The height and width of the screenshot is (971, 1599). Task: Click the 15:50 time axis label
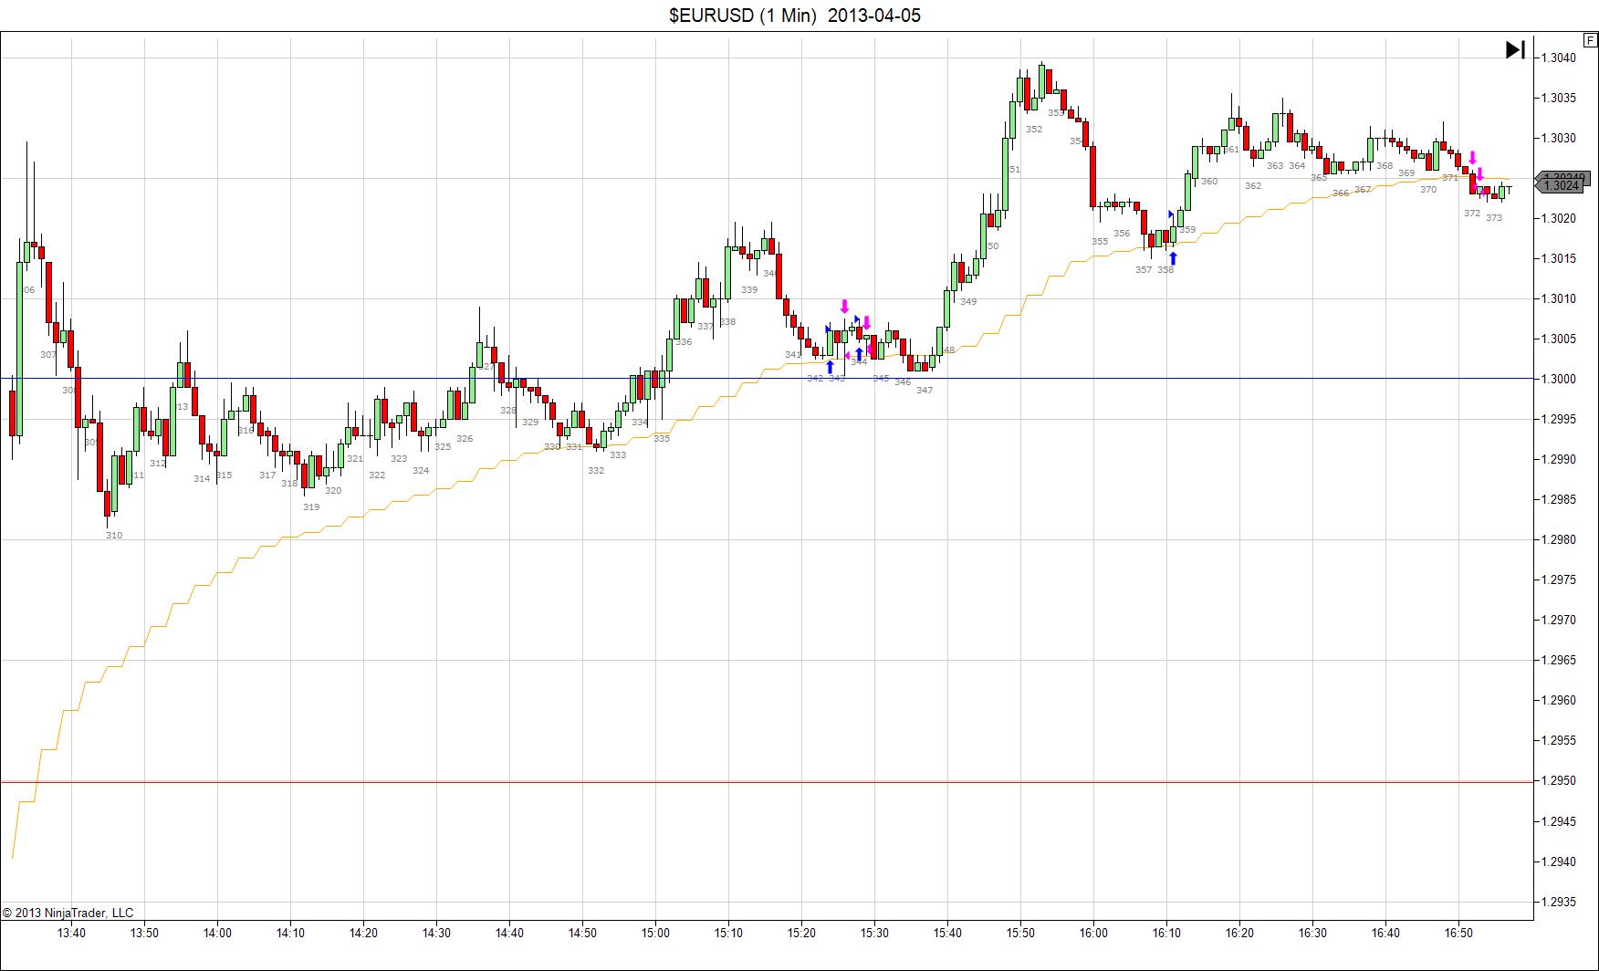point(1020,933)
